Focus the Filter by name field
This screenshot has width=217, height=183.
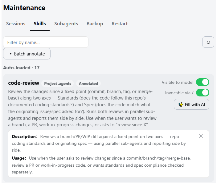click(46, 42)
